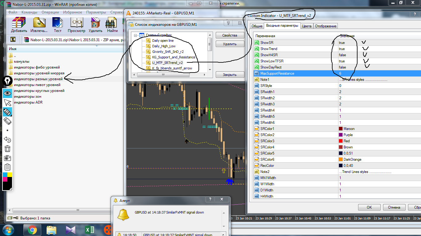Open Google Chrome from the taskbar
The height and width of the screenshot is (236, 421).
[x=32, y=230]
